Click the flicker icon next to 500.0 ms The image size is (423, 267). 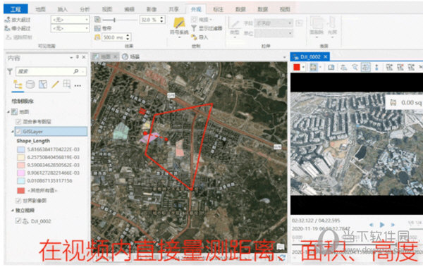coord(97,37)
